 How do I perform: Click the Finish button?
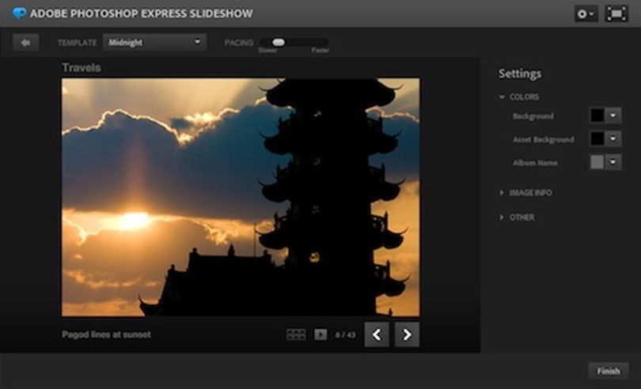pyautogui.click(x=609, y=371)
